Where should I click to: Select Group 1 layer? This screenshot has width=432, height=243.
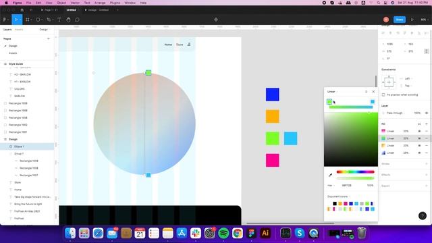(x=27, y=154)
